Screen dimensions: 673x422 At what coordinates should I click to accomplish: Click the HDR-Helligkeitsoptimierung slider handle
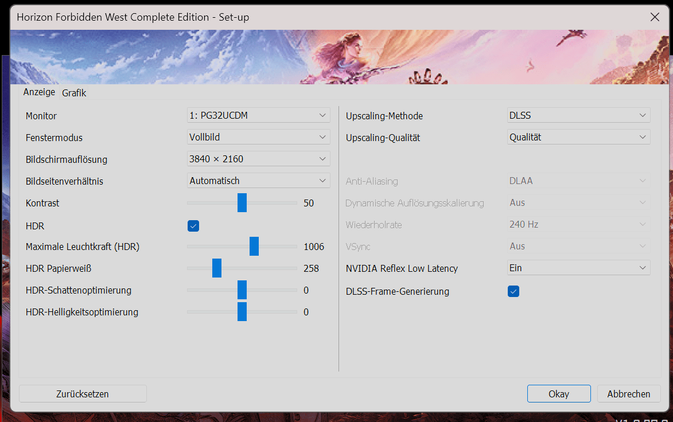click(242, 312)
